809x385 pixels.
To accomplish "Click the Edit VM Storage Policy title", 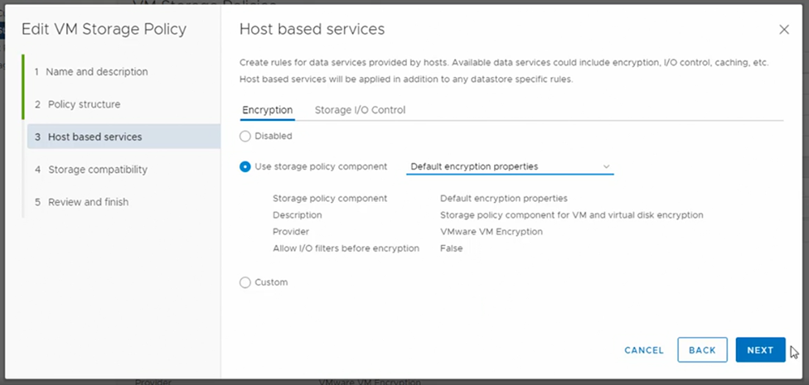I will tap(104, 29).
